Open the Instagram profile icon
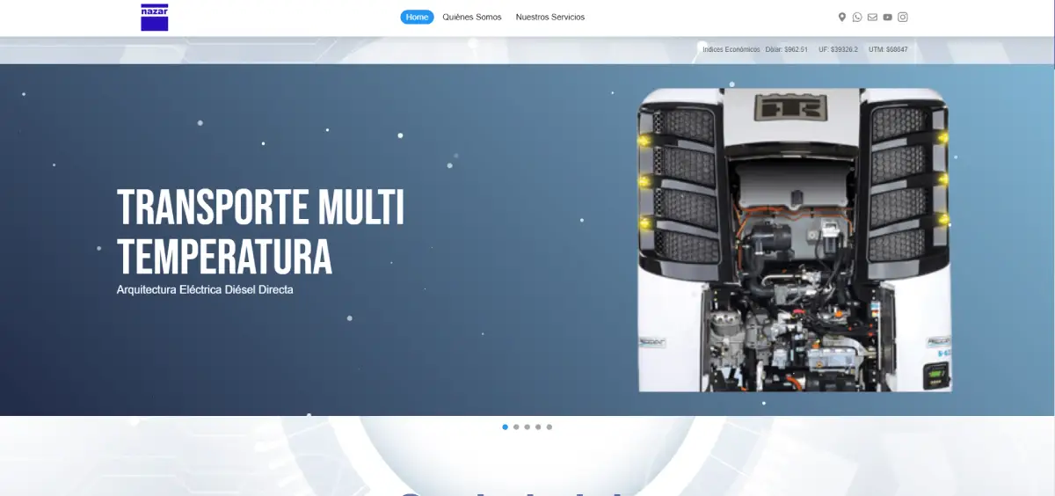Screen dimensions: 1055x496 [x=903, y=17]
